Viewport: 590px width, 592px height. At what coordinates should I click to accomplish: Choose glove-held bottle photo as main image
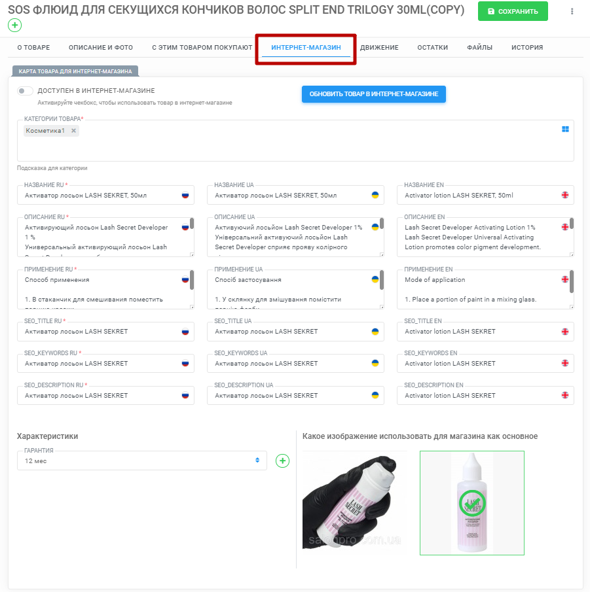[x=354, y=503]
